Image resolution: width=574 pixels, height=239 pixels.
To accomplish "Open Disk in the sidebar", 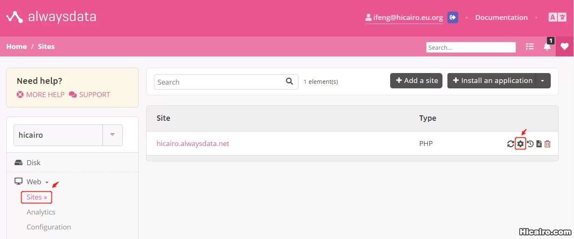I will tap(33, 163).
